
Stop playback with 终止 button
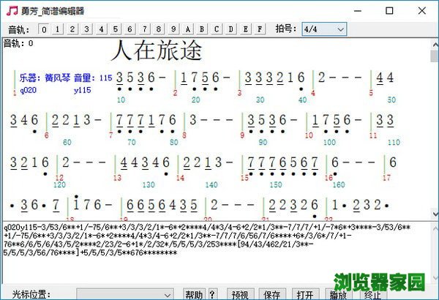tap(372, 294)
